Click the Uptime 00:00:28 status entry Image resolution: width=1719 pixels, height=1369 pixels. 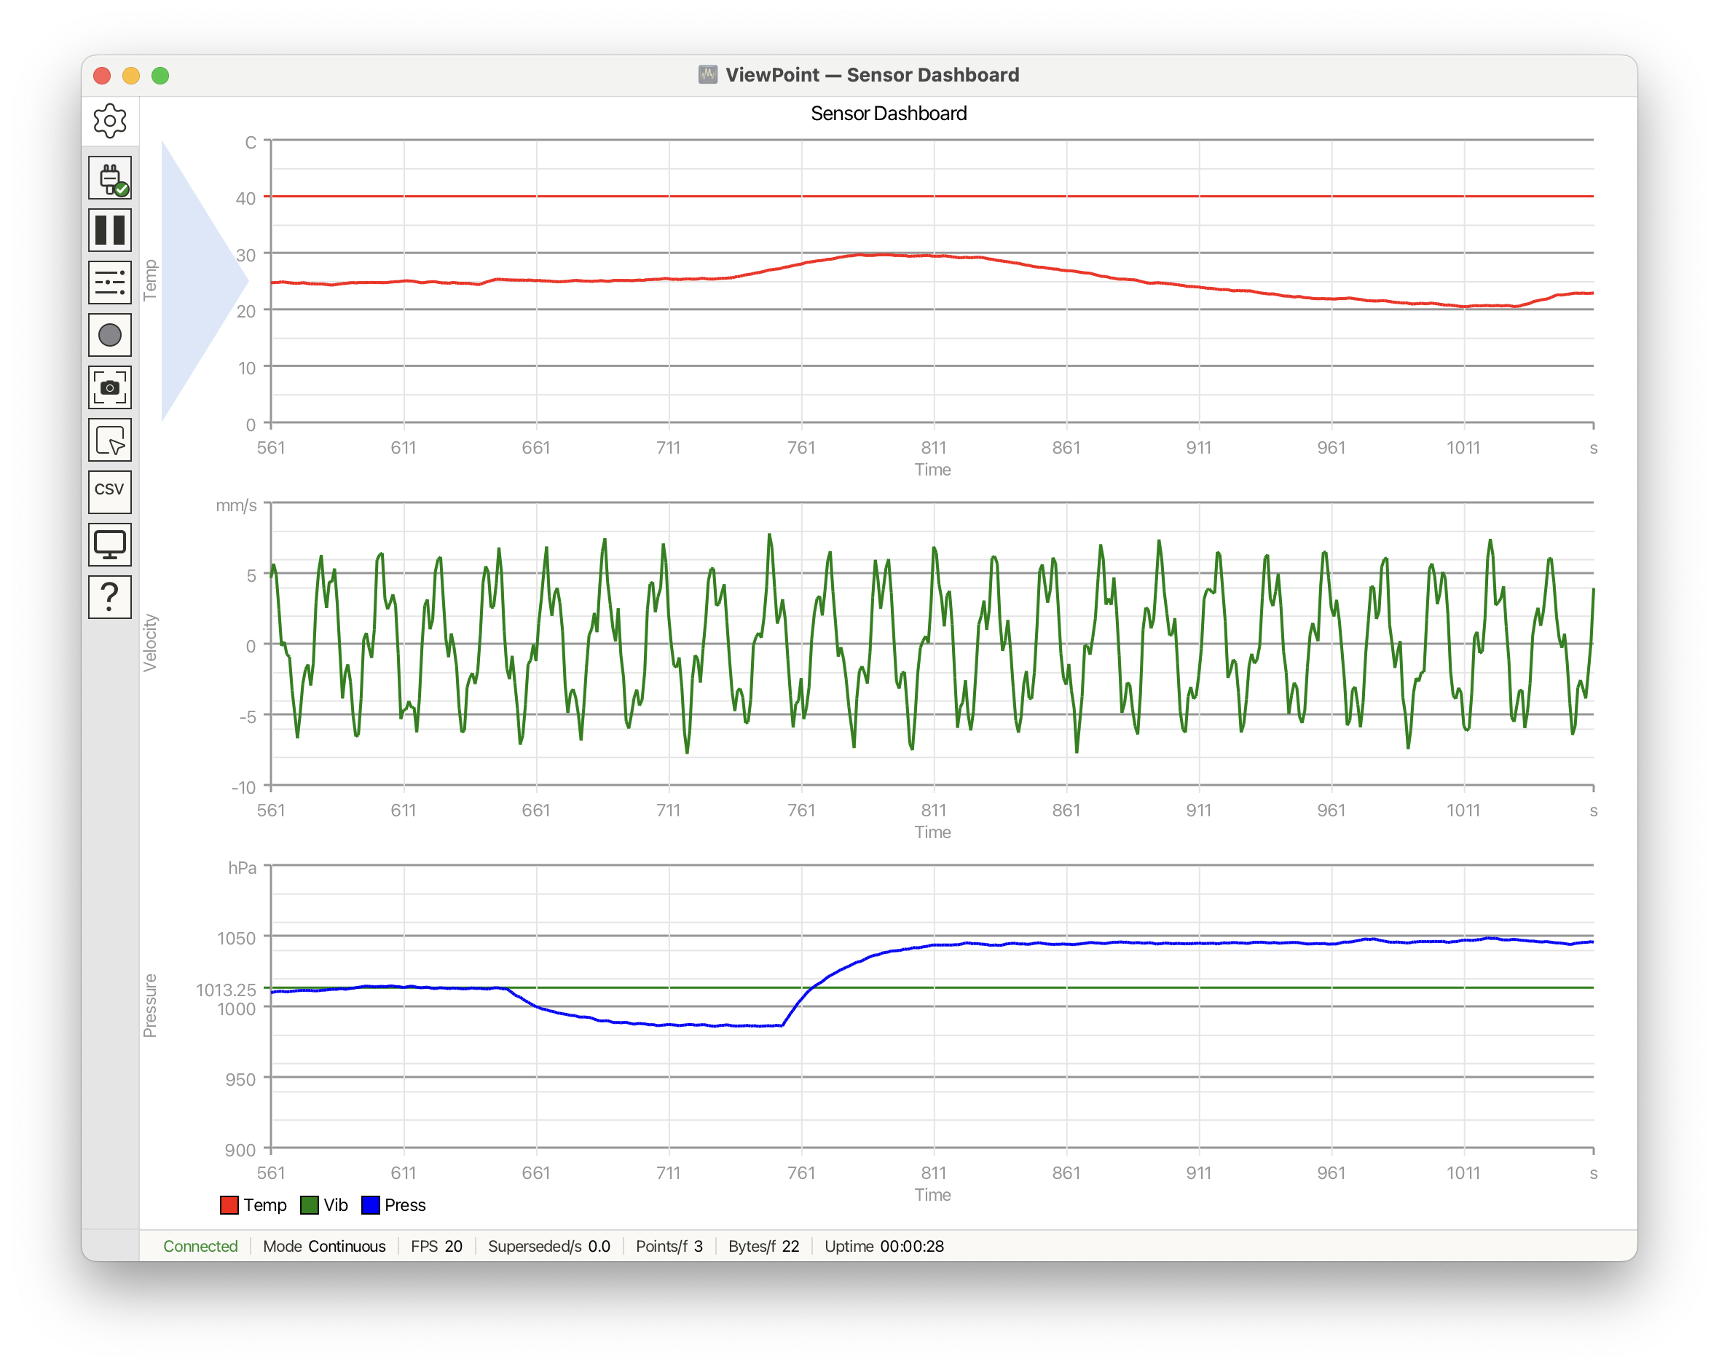pos(884,1246)
